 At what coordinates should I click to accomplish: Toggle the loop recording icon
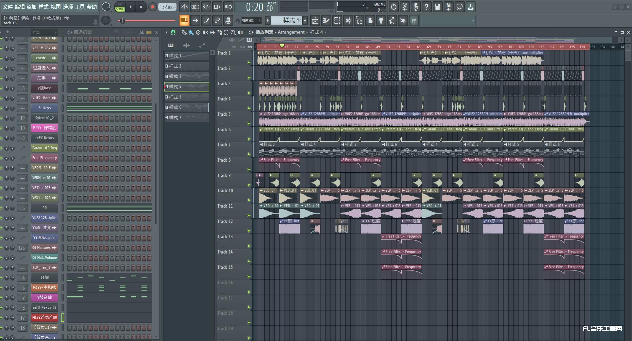(228, 7)
